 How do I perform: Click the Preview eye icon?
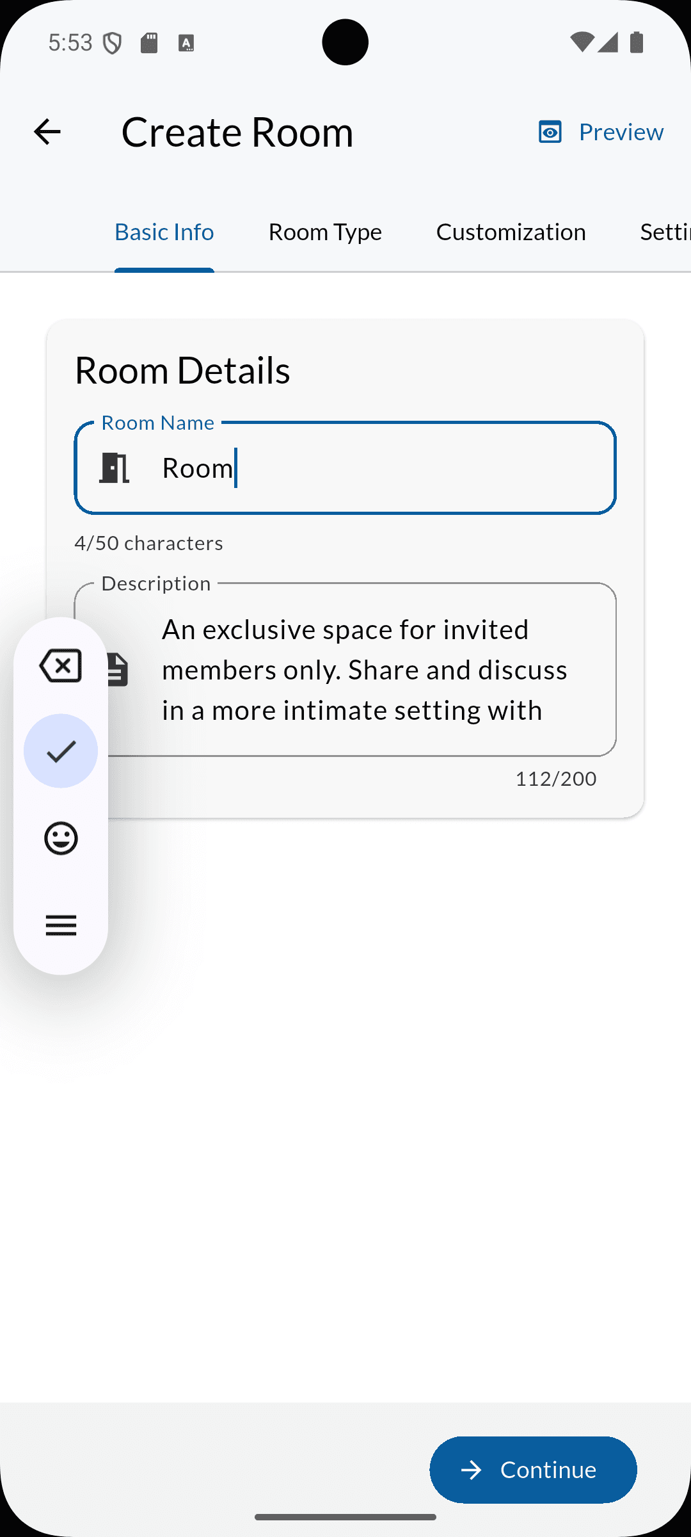tap(550, 132)
